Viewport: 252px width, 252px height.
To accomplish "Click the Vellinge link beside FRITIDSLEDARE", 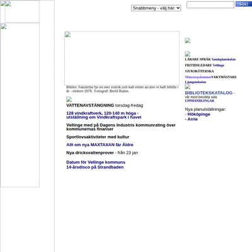I will pos(219,66).
